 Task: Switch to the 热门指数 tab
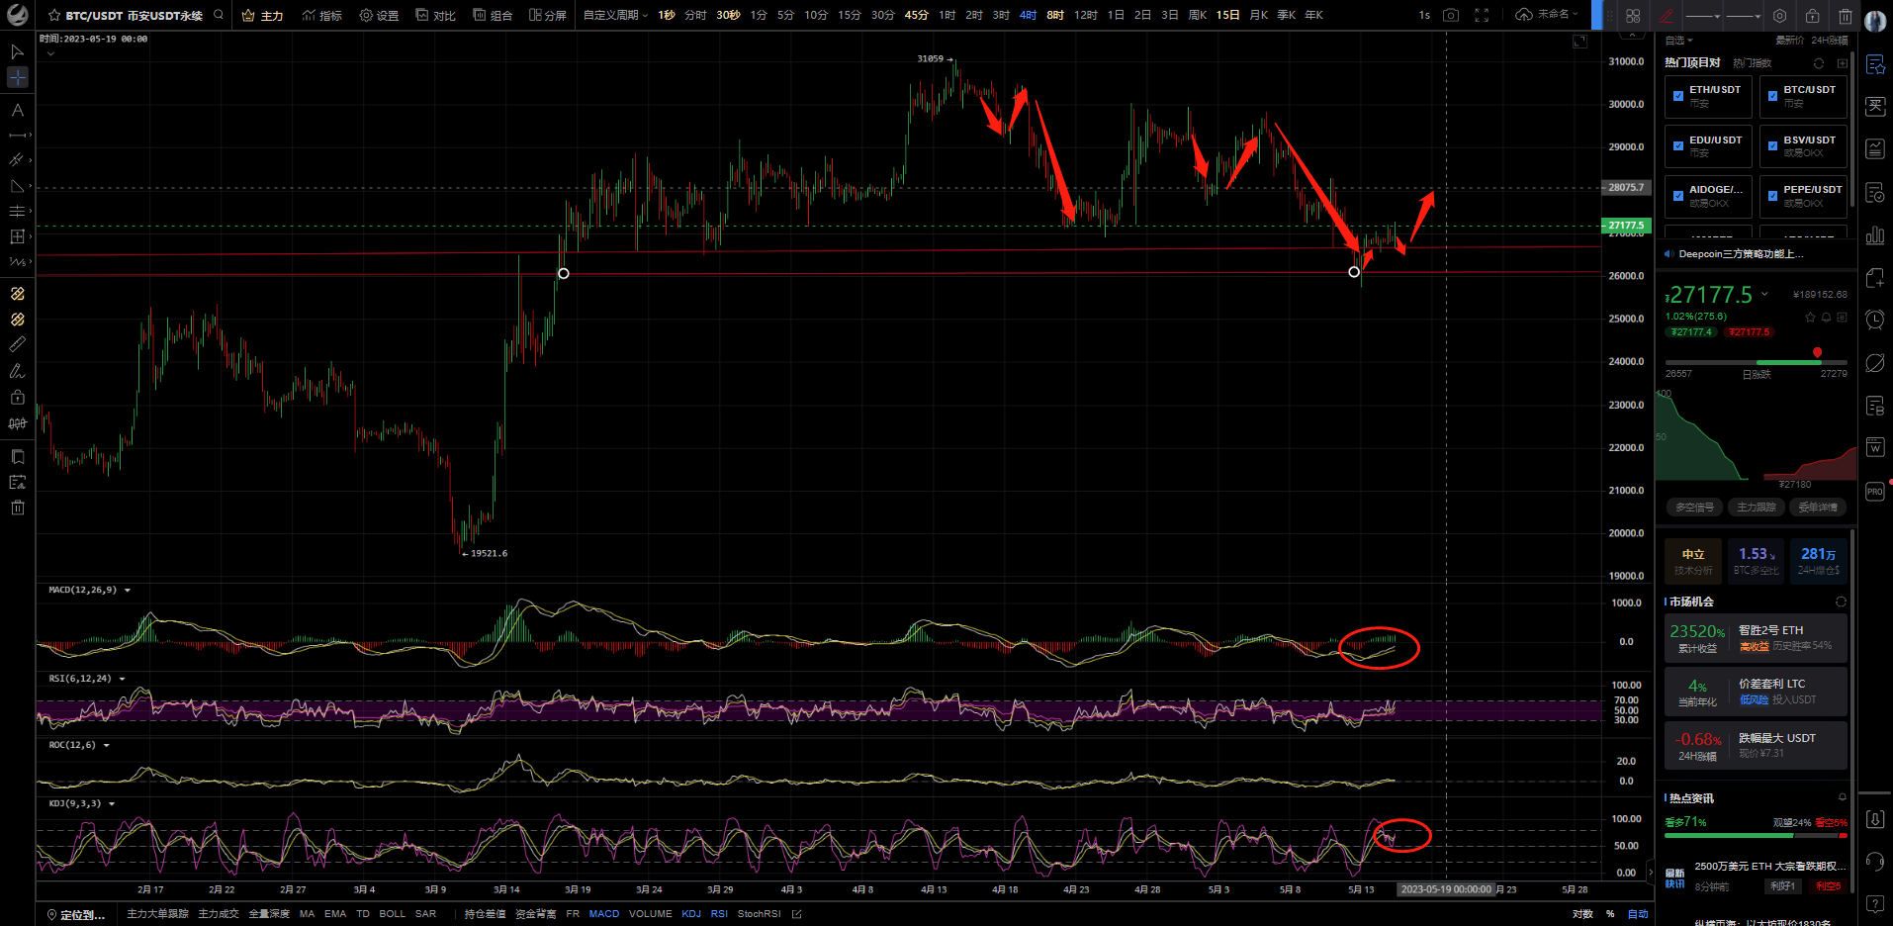click(x=1753, y=63)
